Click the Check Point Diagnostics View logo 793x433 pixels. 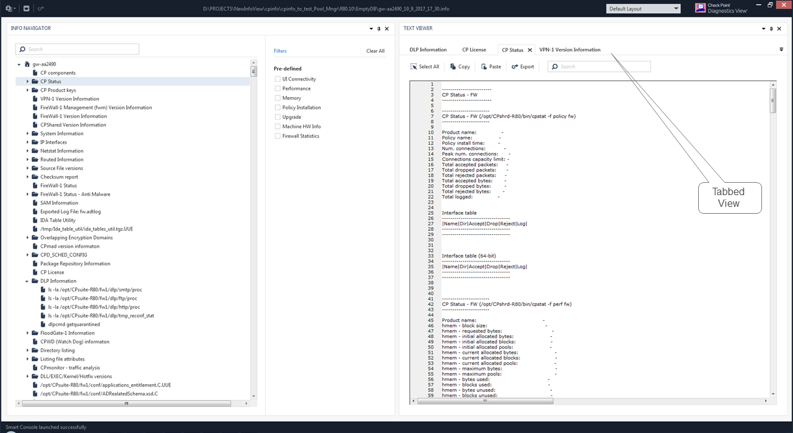(722, 8)
